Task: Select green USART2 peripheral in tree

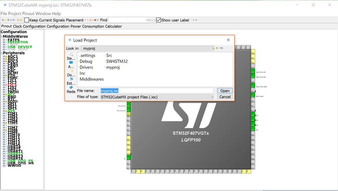Action: pos(15,153)
